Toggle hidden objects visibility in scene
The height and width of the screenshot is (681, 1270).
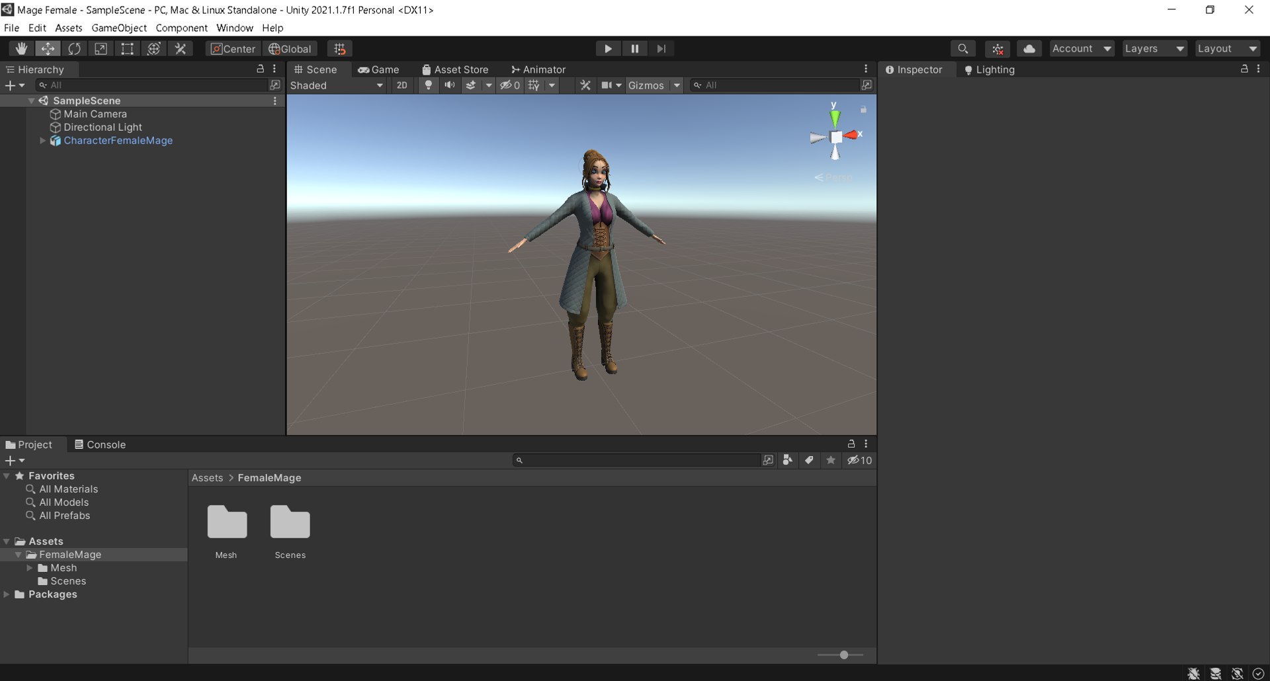pyautogui.click(x=509, y=85)
